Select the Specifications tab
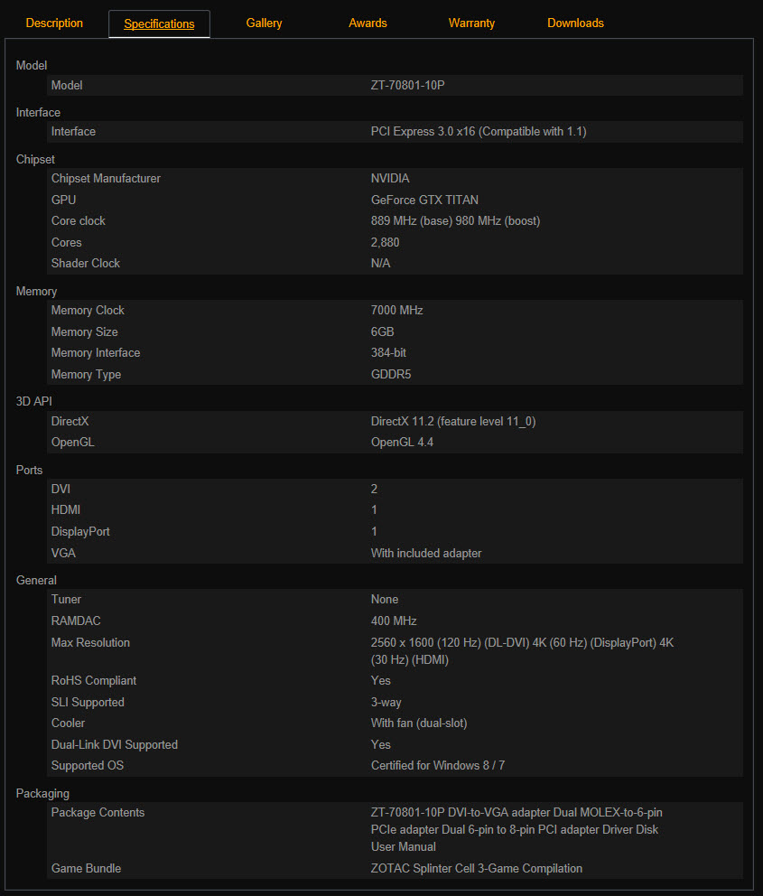 [159, 24]
